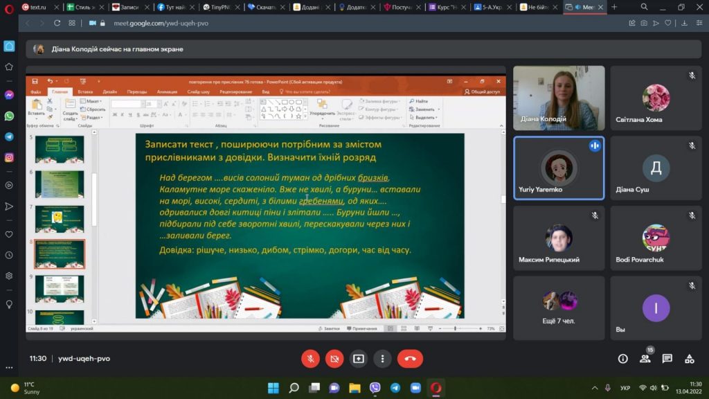Open meeting details info icon
The height and width of the screenshot is (399, 709).
point(622,359)
